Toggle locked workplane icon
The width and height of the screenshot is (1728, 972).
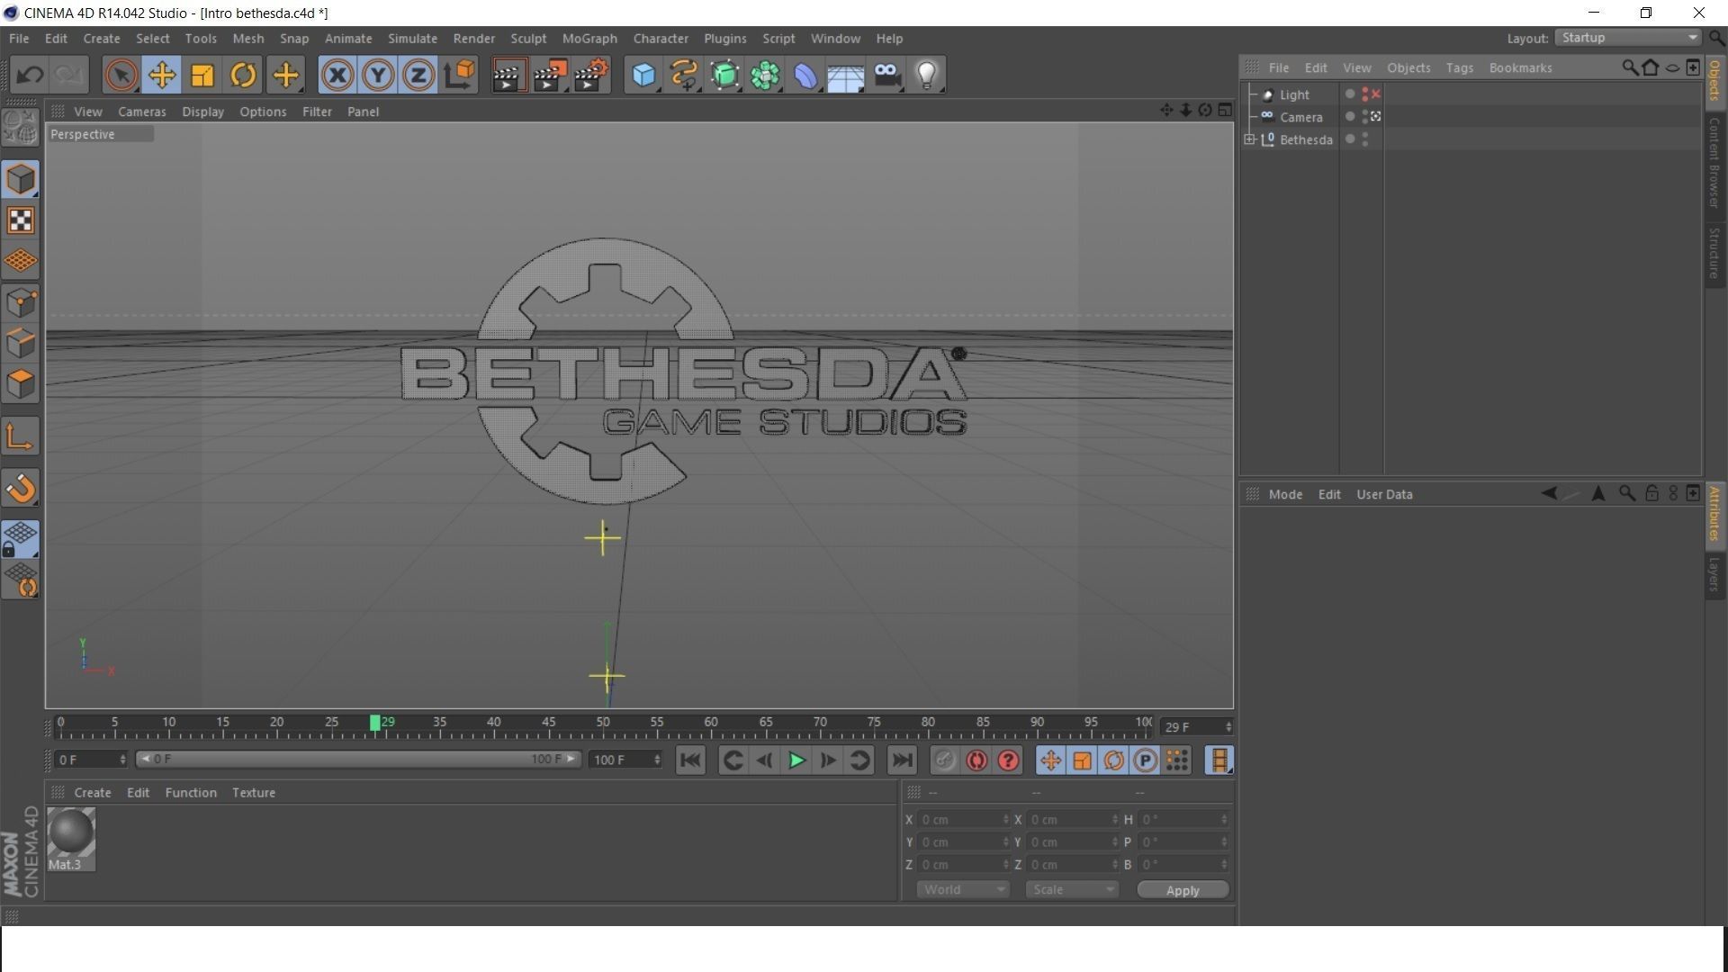21,538
